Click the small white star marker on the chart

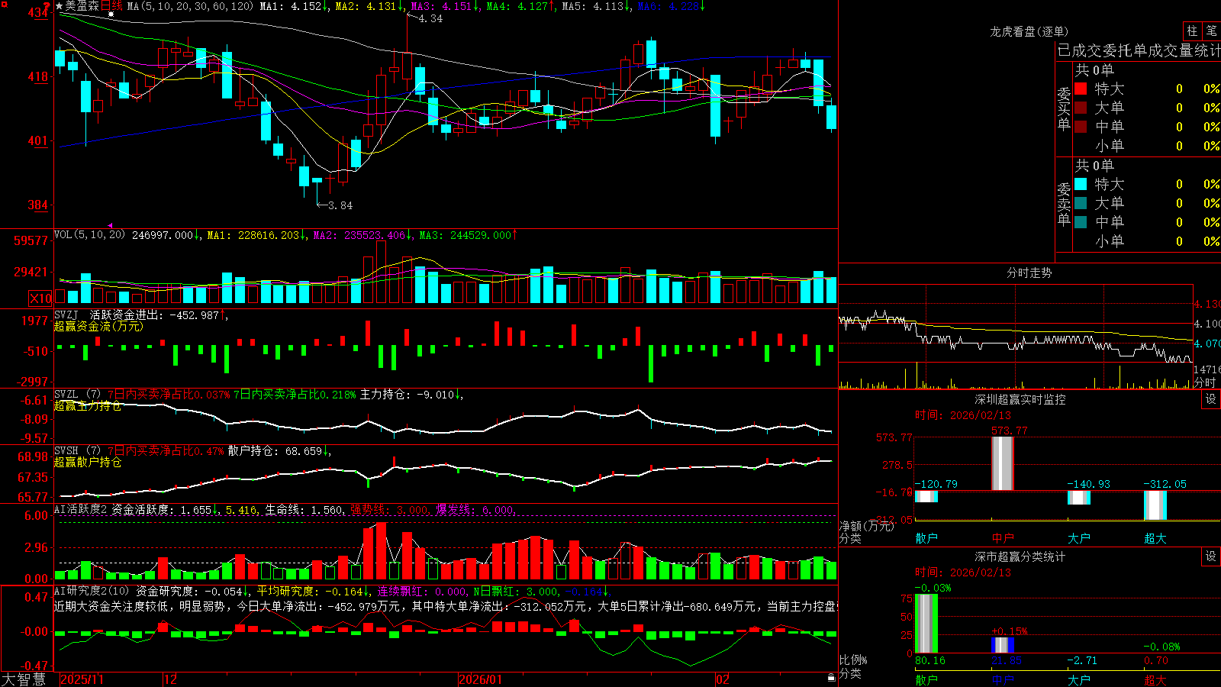coord(111,15)
